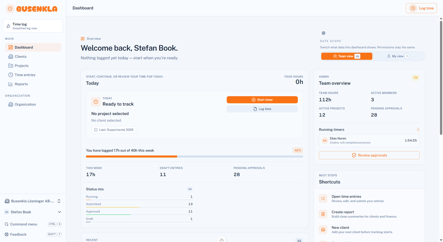
Task: Click the Overview breadcrumb label
Action: tap(94, 39)
